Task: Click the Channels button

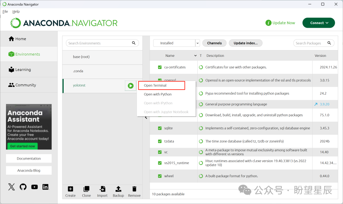Action: [x=214, y=43]
